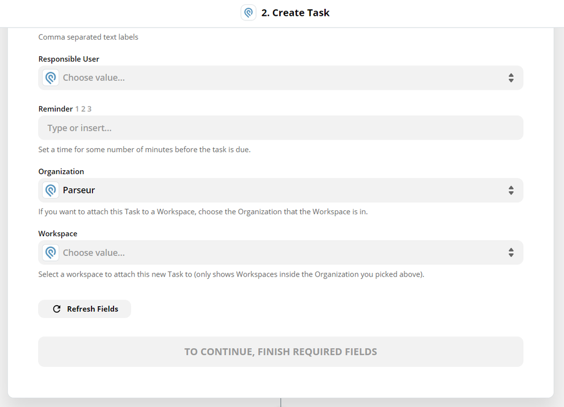Click the refresh arrow icon on Refresh Fields
Viewport: 564px width, 407px height.
pyautogui.click(x=57, y=309)
